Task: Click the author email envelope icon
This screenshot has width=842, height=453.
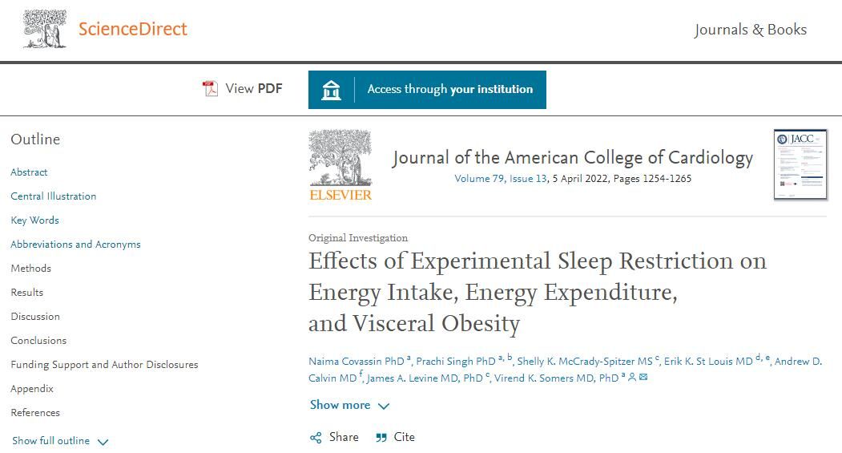Action: click(x=643, y=377)
